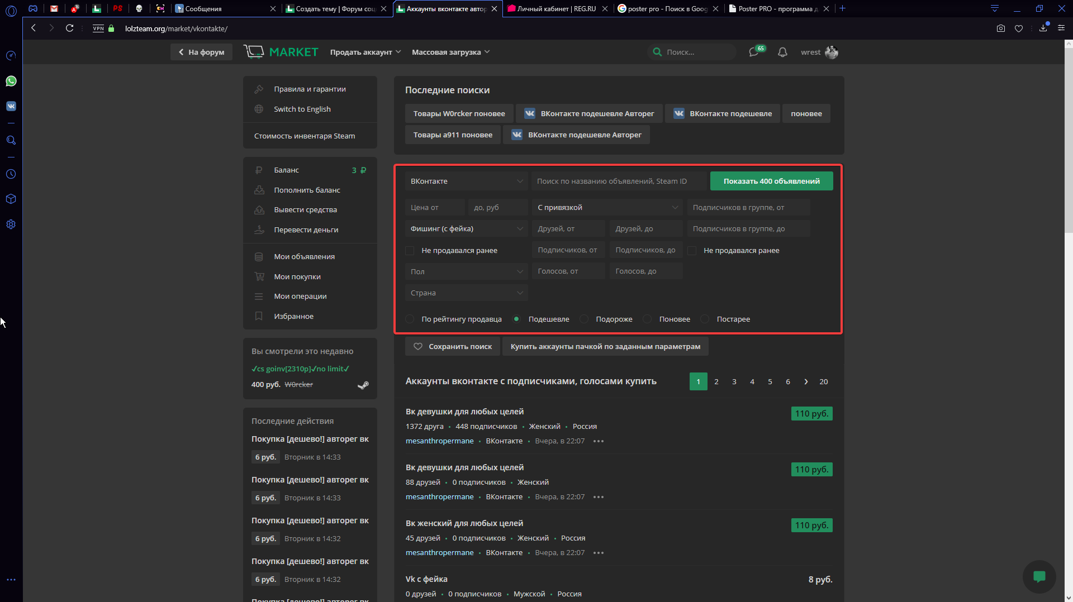Open browser sidebar settings gear icon
This screenshot has height=602, width=1073.
pyautogui.click(x=11, y=224)
